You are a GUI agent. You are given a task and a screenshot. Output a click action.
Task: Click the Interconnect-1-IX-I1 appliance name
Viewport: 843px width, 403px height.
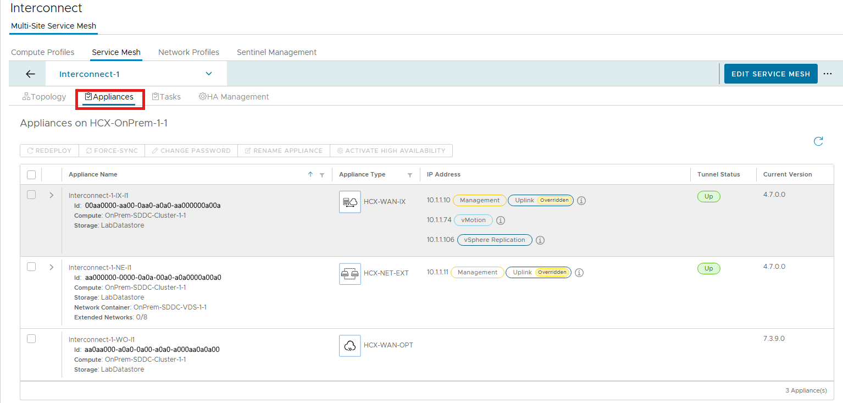[98, 195]
